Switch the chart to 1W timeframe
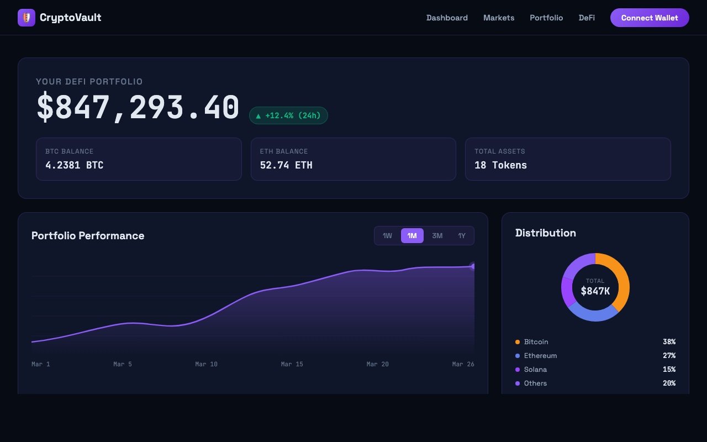 pos(387,235)
